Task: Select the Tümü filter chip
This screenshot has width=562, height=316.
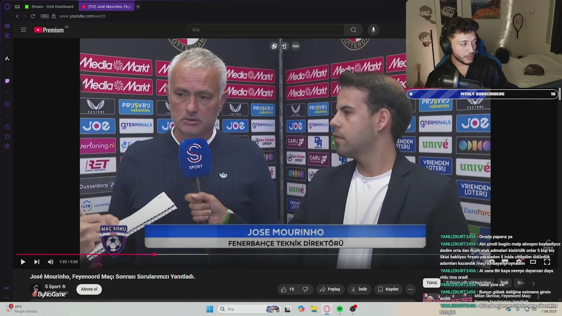Action: [x=432, y=283]
